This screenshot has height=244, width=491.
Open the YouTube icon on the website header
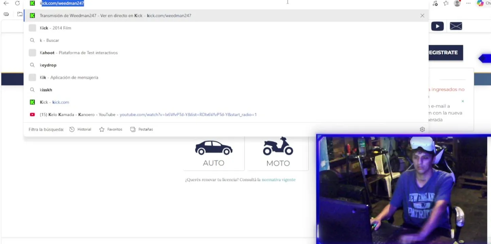437,26
